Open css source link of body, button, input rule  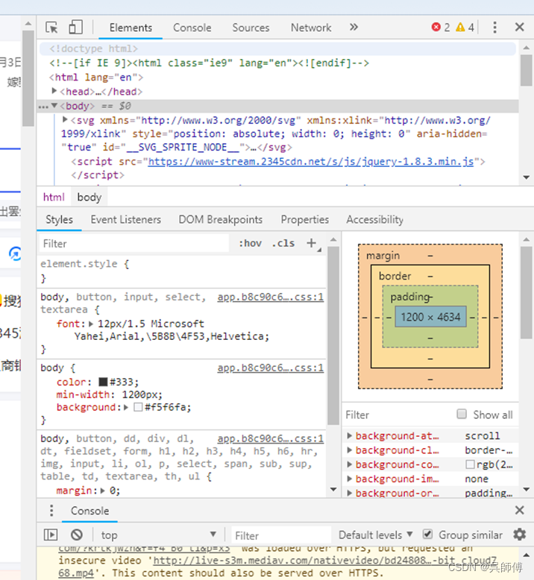(271, 297)
